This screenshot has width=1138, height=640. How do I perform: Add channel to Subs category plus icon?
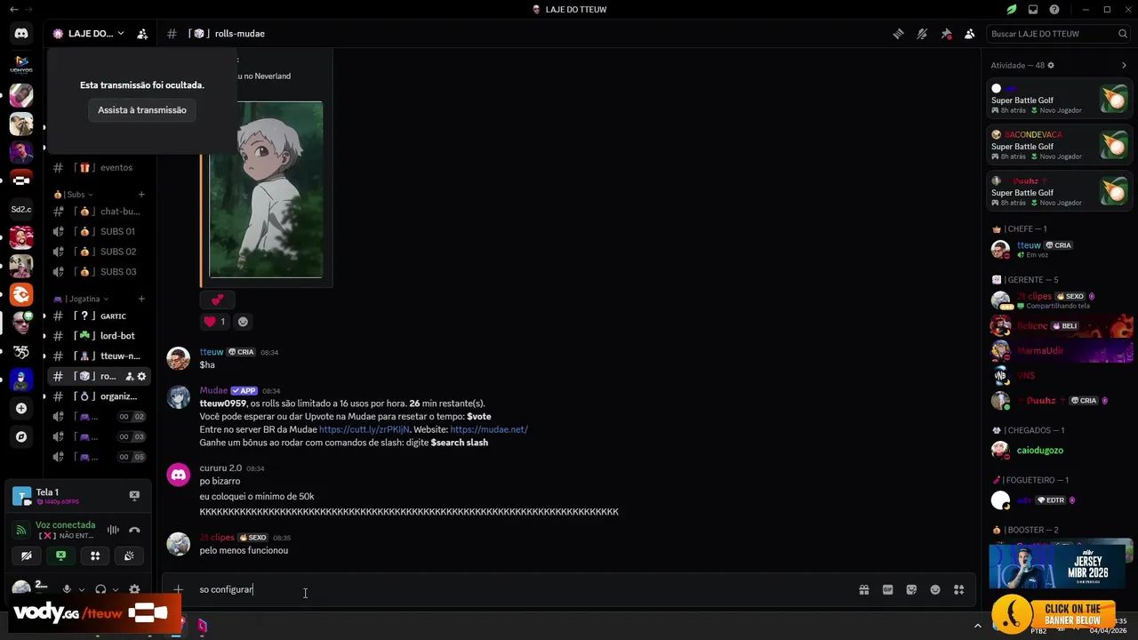[x=141, y=195]
